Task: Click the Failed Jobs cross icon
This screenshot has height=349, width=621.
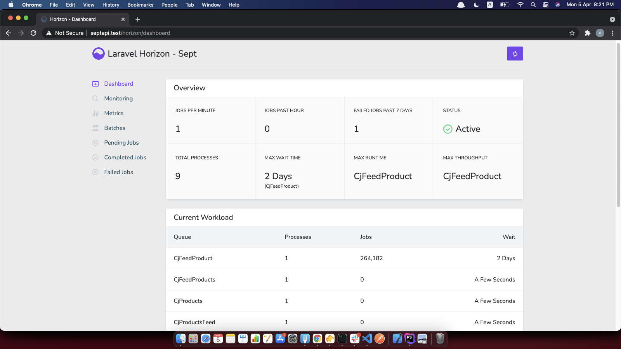Action: [95, 172]
